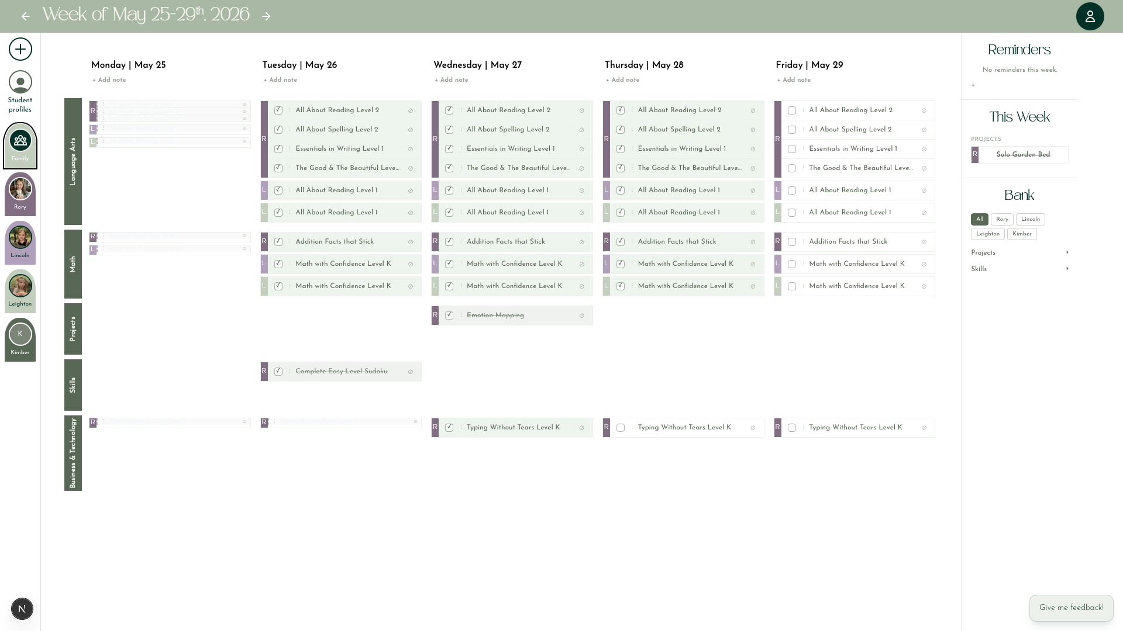The height and width of the screenshot is (631, 1123).
Task: Click the N badge at bottom left
Action: coord(22,609)
